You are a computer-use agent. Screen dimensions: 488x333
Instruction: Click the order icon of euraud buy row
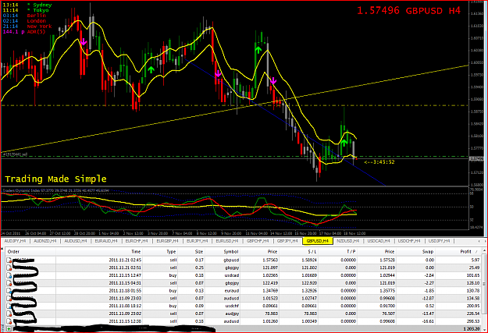pyautogui.click(x=9, y=290)
